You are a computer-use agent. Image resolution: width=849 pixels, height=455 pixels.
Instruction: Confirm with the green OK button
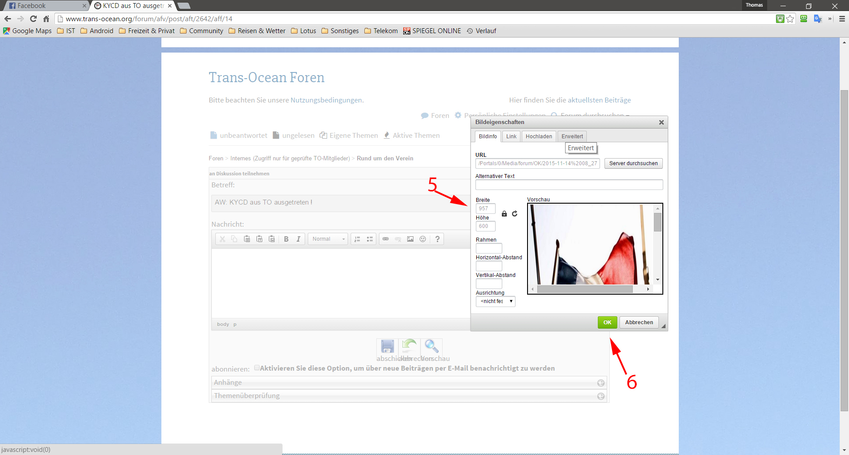[x=607, y=322]
